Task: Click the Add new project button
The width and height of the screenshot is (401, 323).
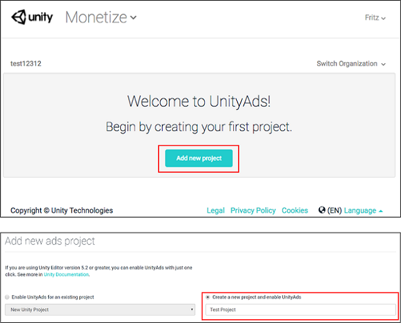Action: coord(199,158)
